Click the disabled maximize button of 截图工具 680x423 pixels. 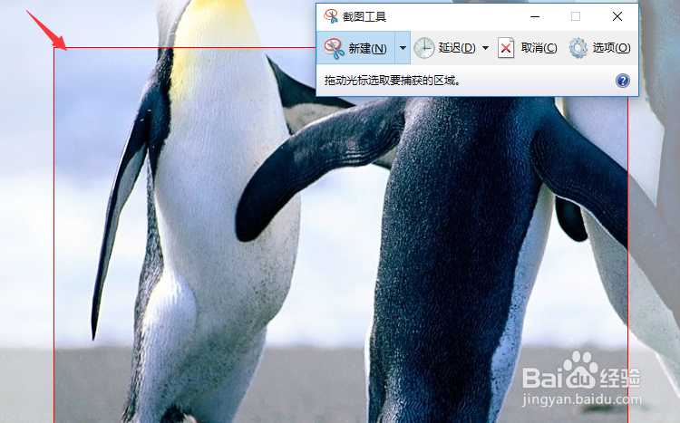576,16
